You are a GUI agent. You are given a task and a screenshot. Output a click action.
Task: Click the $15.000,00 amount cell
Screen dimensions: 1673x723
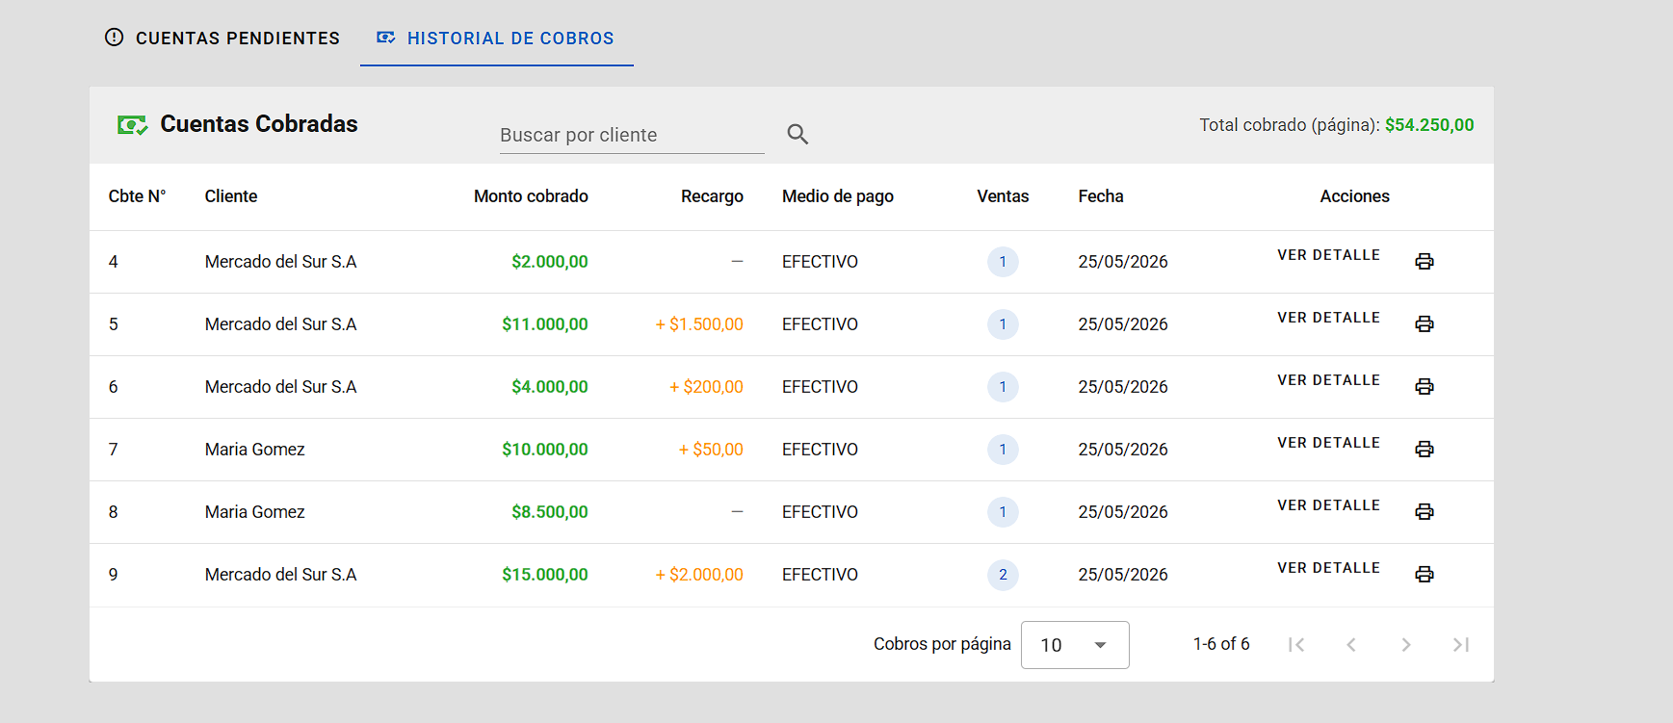(545, 575)
